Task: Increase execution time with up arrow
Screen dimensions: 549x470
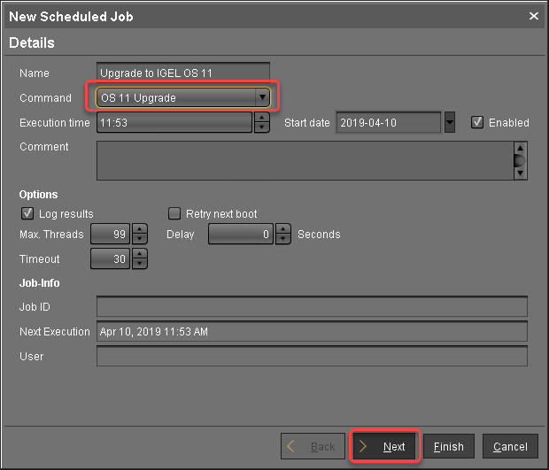Action: click(262, 118)
